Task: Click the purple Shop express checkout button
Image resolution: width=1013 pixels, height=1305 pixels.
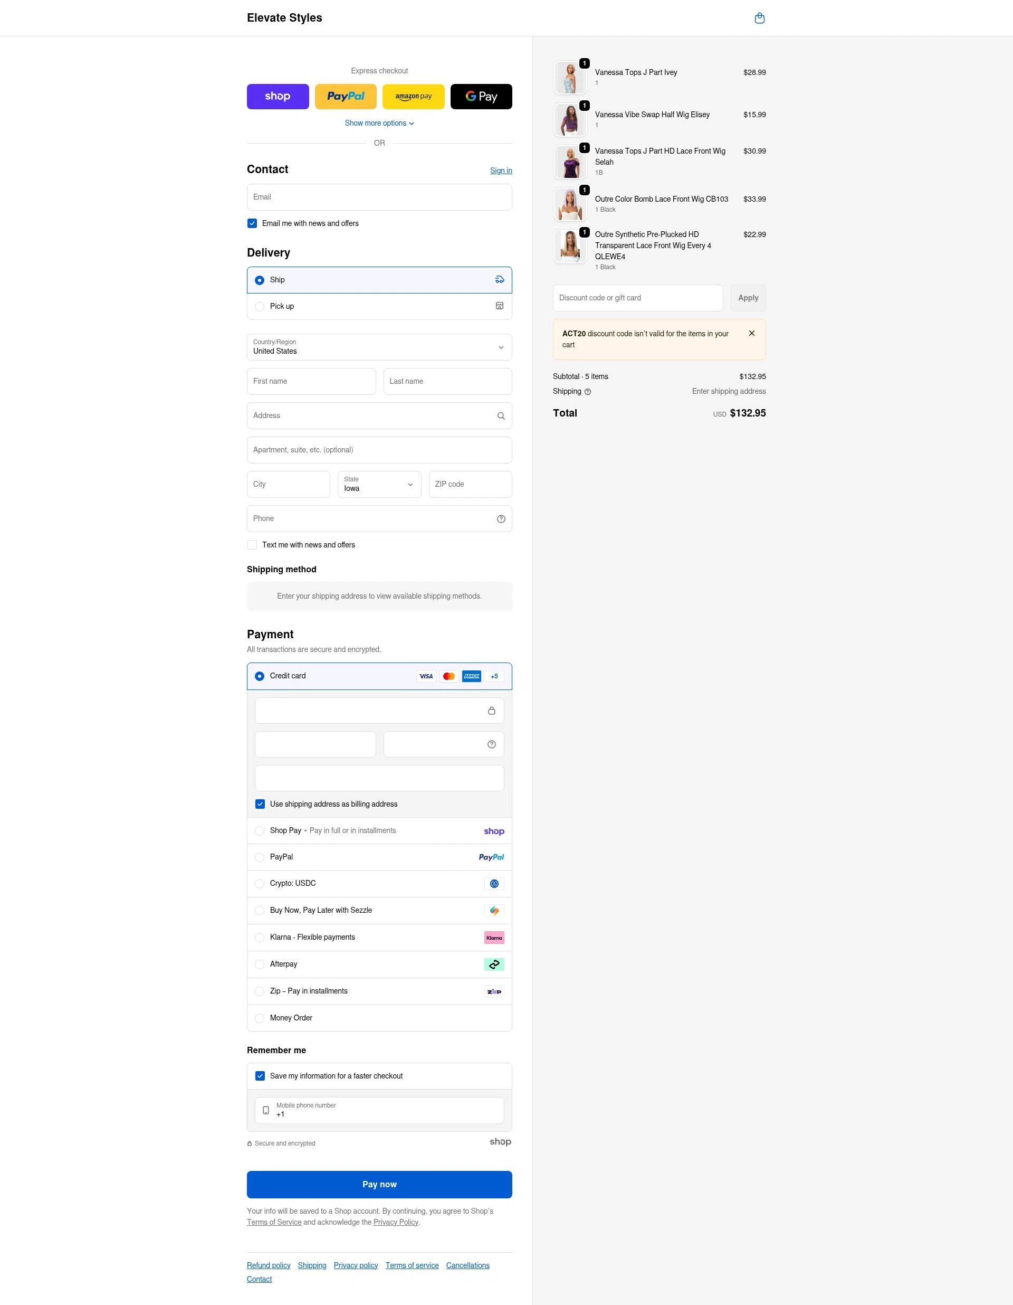Action: click(x=278, y=96)
